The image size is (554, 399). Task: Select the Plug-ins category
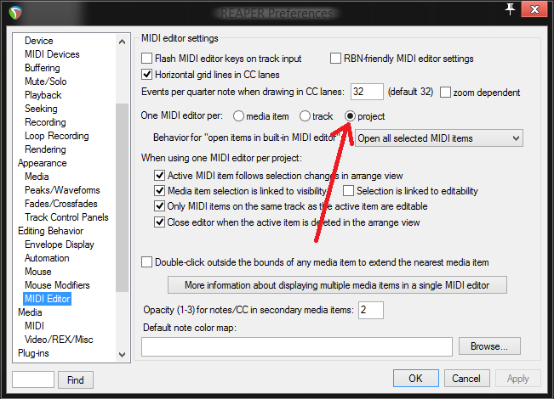[x=33, y=353]
